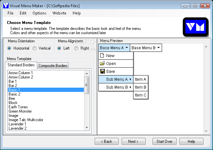
Task: Select Horizontal menu orientation
Action: tap(9, 48)
